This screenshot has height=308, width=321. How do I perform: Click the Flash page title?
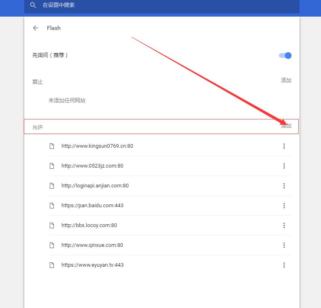(x=54, y=28)
